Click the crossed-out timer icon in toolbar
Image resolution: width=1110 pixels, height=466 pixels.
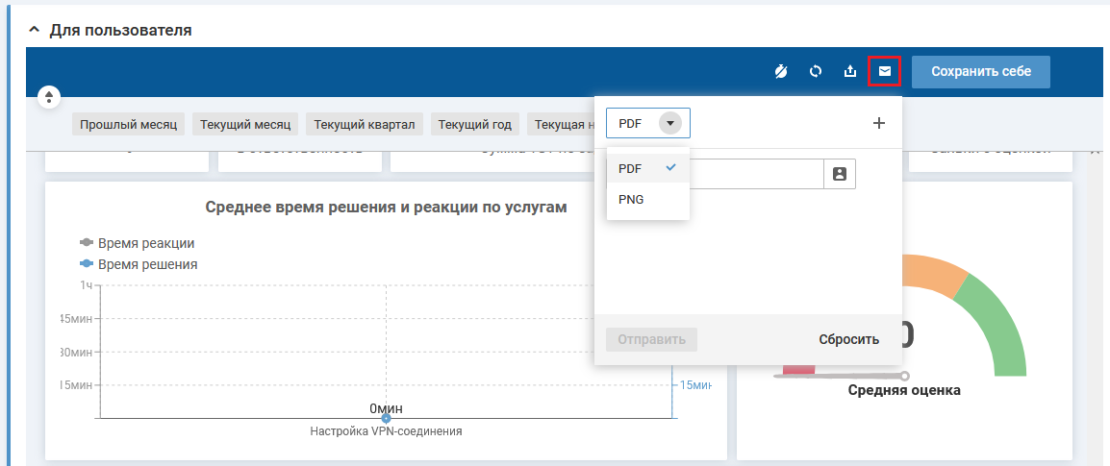781,71
